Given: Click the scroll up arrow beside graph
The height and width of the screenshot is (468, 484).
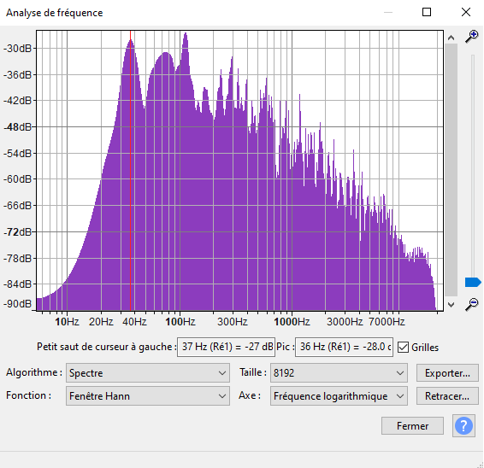Looking at the screenshot, I should coord(451,38).
